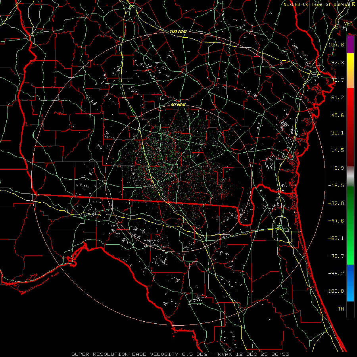Click the 92.3 legend value
Image resolution: width=357 pixels, height=357 pixels.
(x=338, y=62)
